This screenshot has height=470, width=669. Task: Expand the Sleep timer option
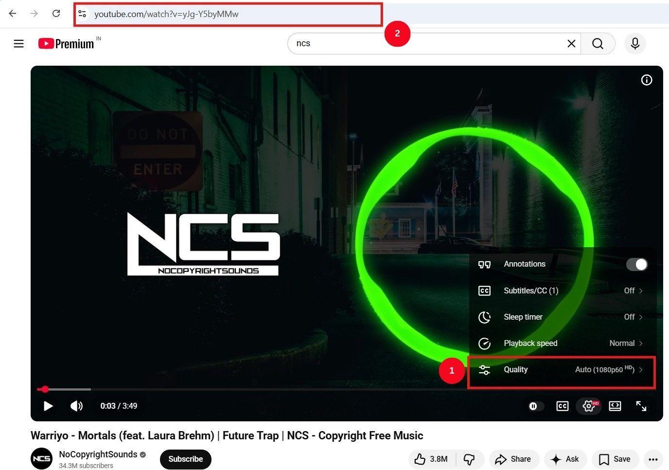click(x=562, y=317)
